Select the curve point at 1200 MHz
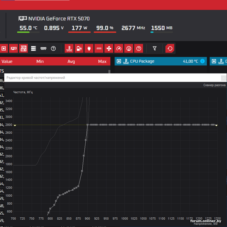This screenshot has width=227, height=227. click(76, 188)
